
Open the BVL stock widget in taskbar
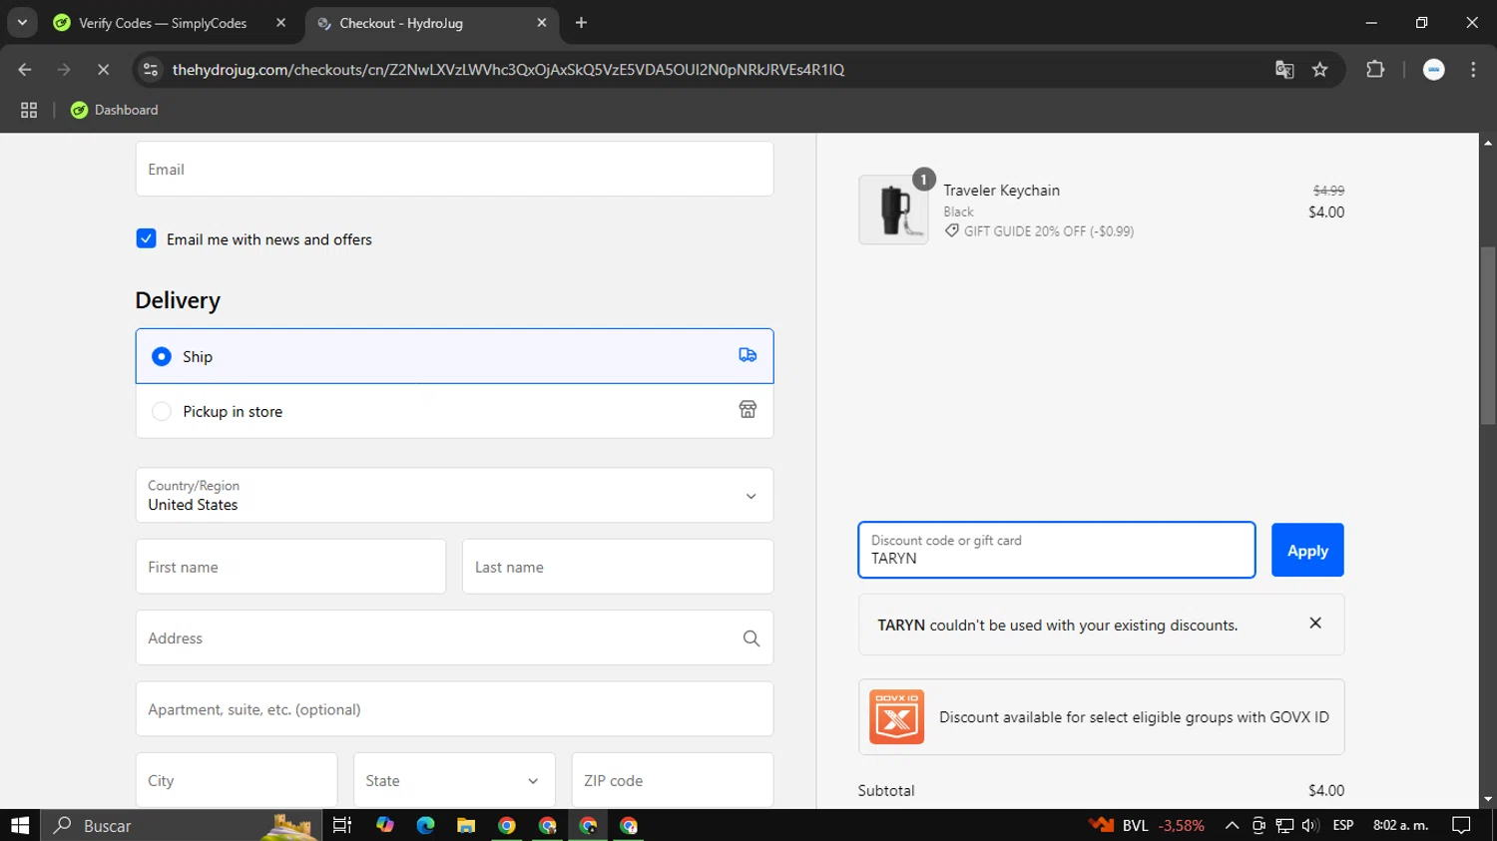[x=1147, y=825]
